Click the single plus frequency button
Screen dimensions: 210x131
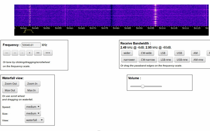30,53
